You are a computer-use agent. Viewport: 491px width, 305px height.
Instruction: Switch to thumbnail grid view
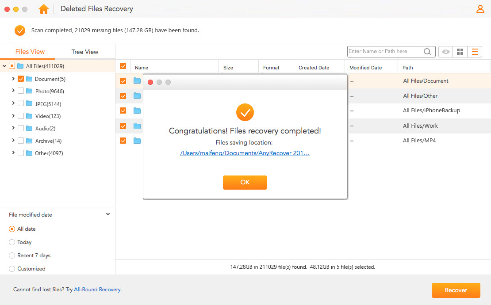(x=460, y=51)
